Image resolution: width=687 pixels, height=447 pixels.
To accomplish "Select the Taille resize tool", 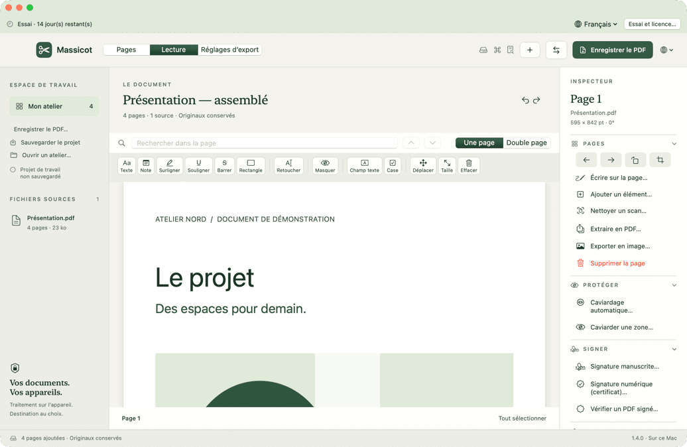I will [x=447, y=166].
